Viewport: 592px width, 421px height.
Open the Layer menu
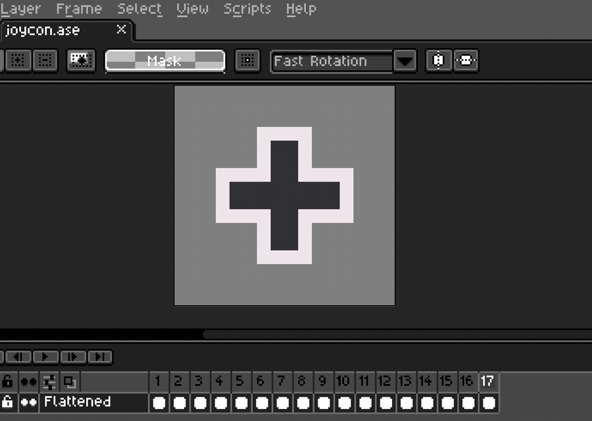20,9
